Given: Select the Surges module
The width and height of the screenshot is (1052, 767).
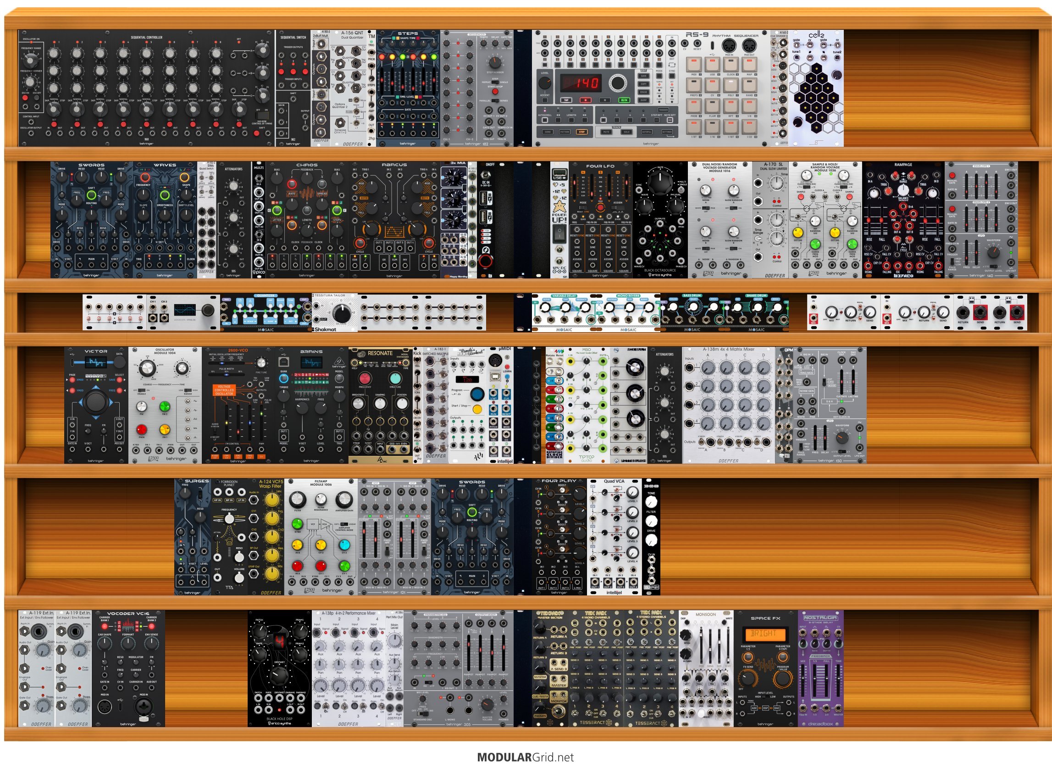Looking at the screenshot, I should point(192,537).
